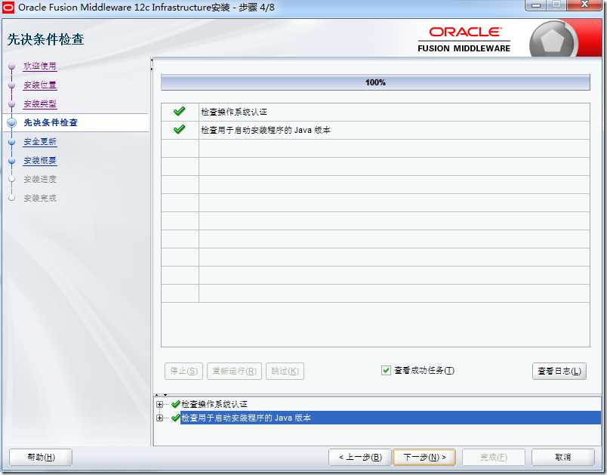Jump to the 安全更新 step
Image resolution: width=607 pixels, height=475 pixels.
(40, 142)
